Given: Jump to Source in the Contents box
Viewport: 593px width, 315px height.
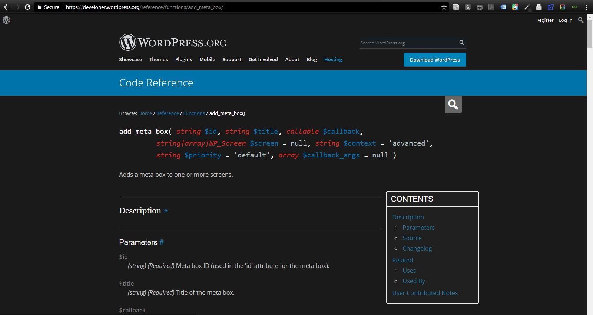Looking at the screenshot, I should pos(412,238).
